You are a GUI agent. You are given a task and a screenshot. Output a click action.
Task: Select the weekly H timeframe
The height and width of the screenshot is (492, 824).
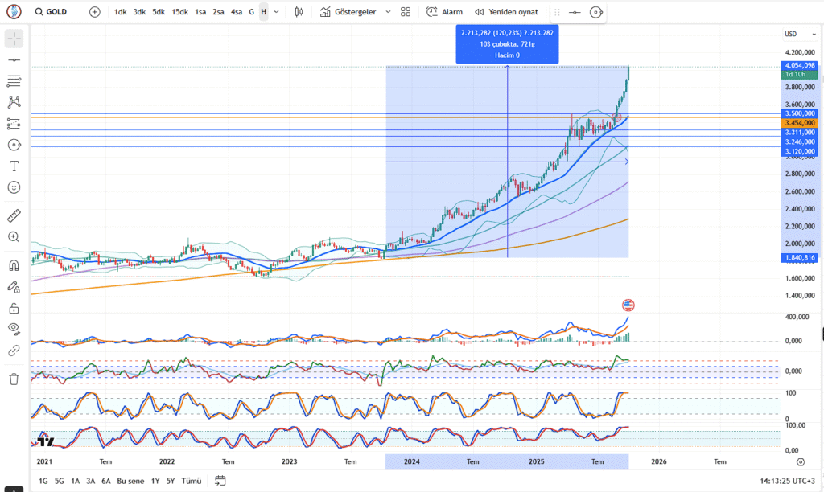click(264, 12)
